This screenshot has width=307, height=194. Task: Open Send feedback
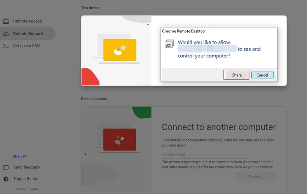pos(26,167)
